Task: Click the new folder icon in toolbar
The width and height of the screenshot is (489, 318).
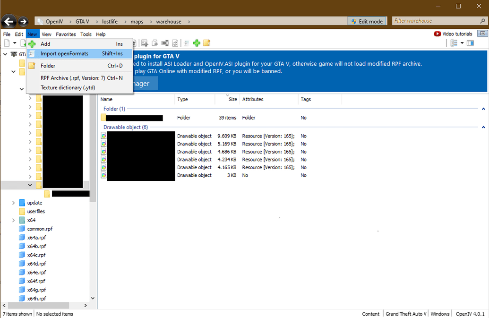Action: pos(206,43)
